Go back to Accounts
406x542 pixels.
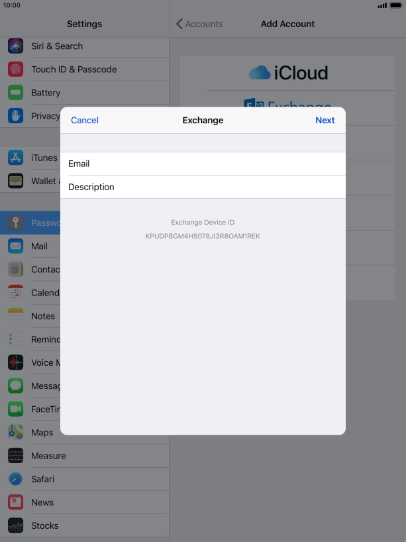199,24
